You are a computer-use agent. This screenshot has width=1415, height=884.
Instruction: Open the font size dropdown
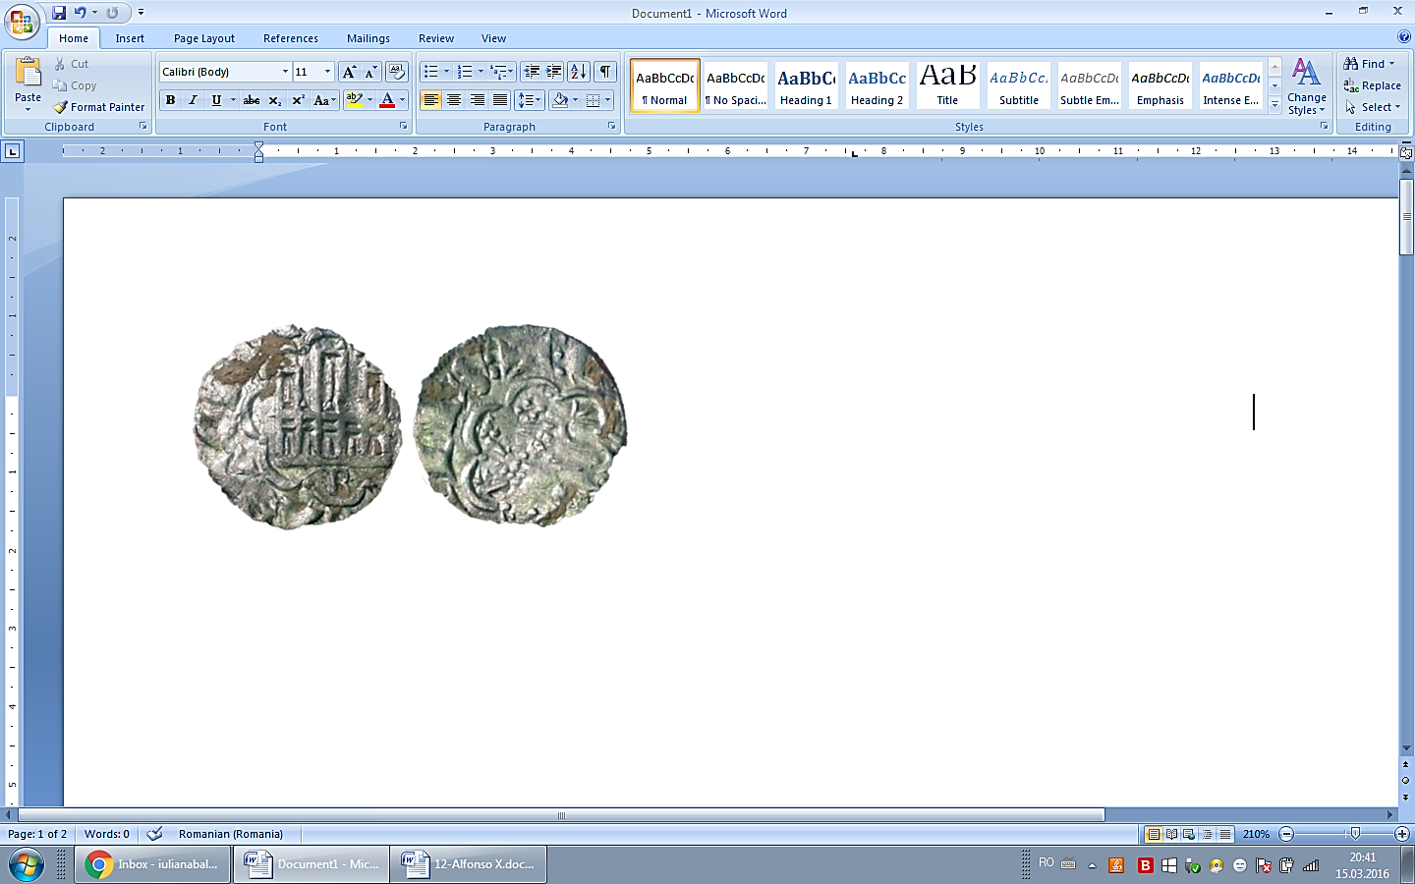[326, 71]
